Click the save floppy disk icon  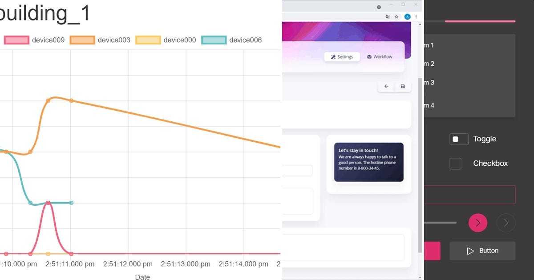pos(403,86)
